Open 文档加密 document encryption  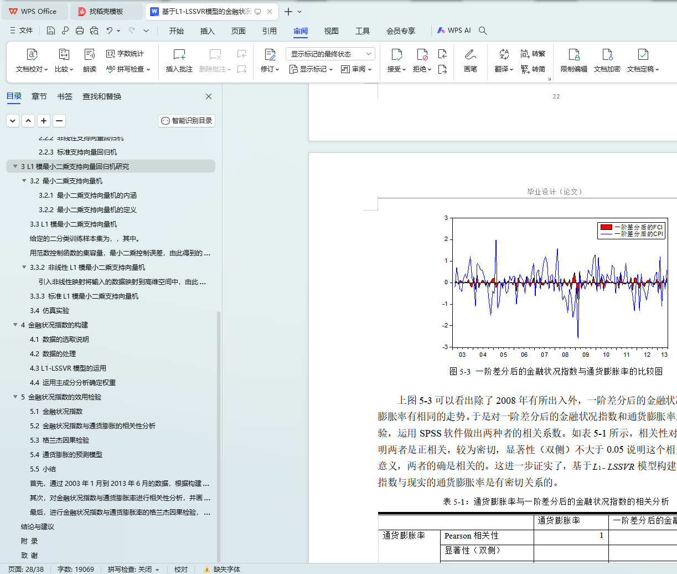[x=607, y=61]
